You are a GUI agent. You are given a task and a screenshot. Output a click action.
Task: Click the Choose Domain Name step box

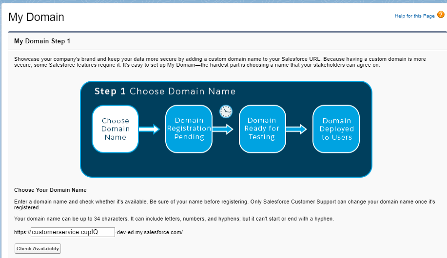[x=116, y=129]
